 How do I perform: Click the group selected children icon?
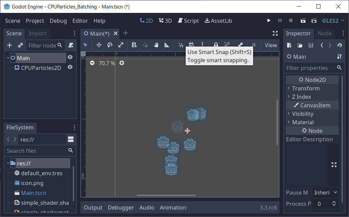point(227,44)
